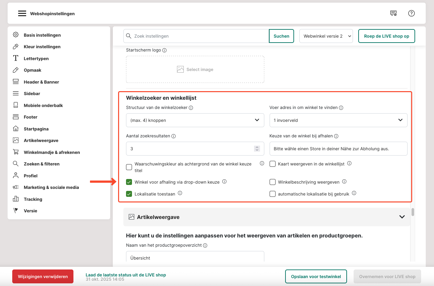Click Opslaan voor testwinkel button

(316, 276)
